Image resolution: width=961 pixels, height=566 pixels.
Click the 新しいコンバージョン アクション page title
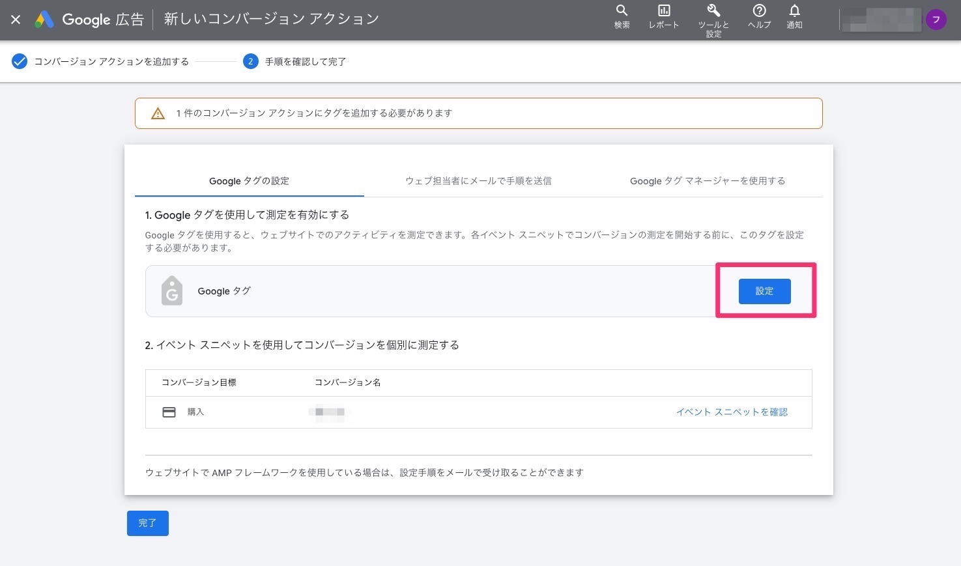[x=271, y=19]
